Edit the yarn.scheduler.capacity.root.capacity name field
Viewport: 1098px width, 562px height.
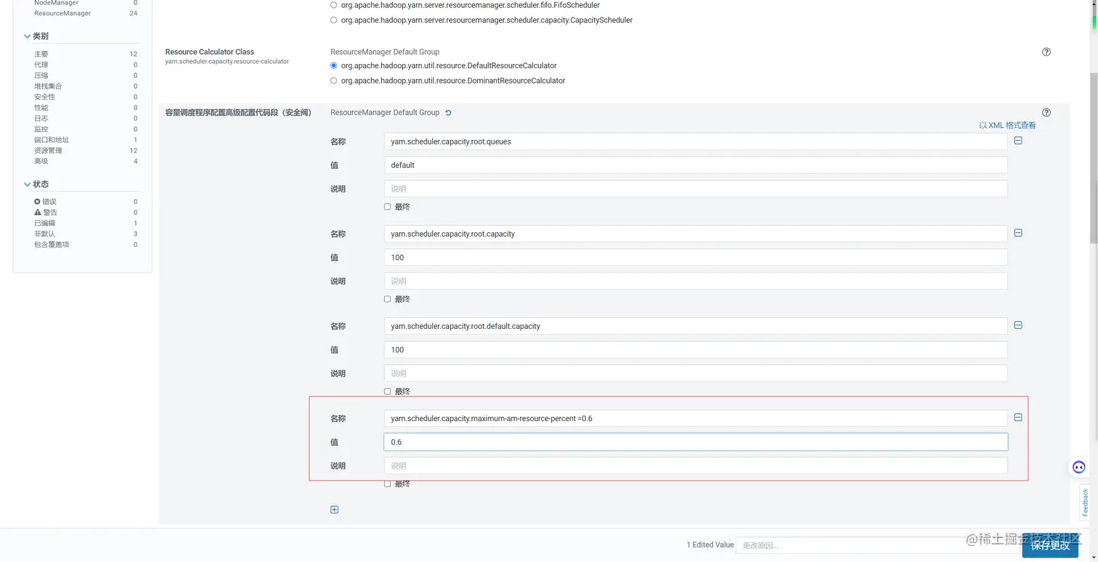tap(696, 234)
